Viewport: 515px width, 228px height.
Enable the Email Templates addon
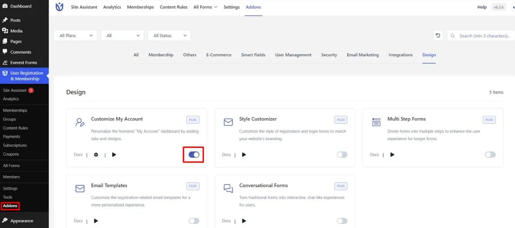[x=194, y=221]
